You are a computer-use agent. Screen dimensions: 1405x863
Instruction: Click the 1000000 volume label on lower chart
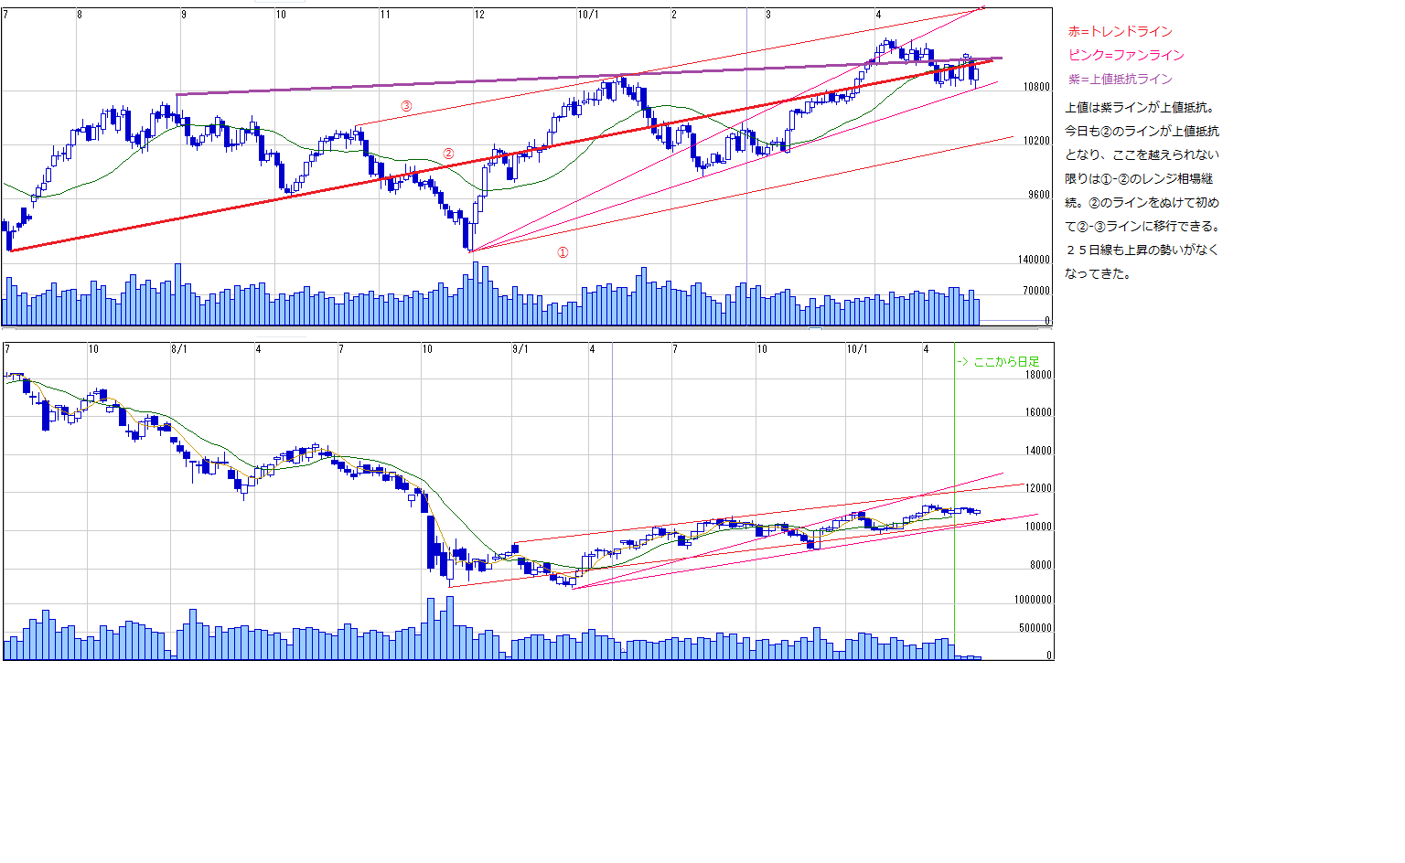pos(1033,600)
